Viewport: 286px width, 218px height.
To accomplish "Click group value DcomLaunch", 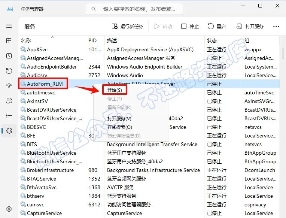I will 259,170.
